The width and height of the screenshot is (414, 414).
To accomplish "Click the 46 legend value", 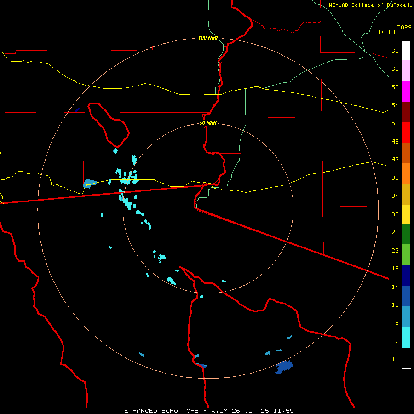I will tap(395, 142).
